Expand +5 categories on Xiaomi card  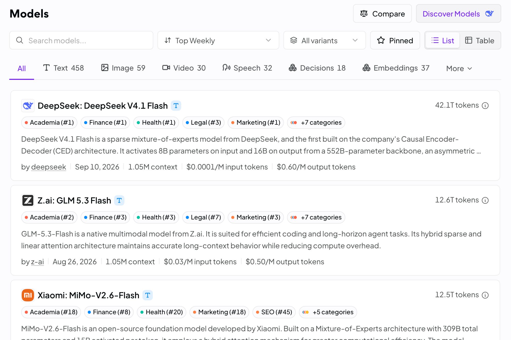pos(328,312)
